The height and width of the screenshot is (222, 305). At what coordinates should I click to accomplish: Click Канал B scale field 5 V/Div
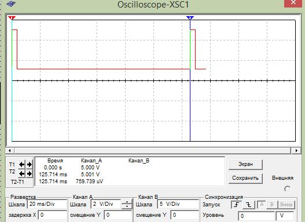(x=178, y=204)
